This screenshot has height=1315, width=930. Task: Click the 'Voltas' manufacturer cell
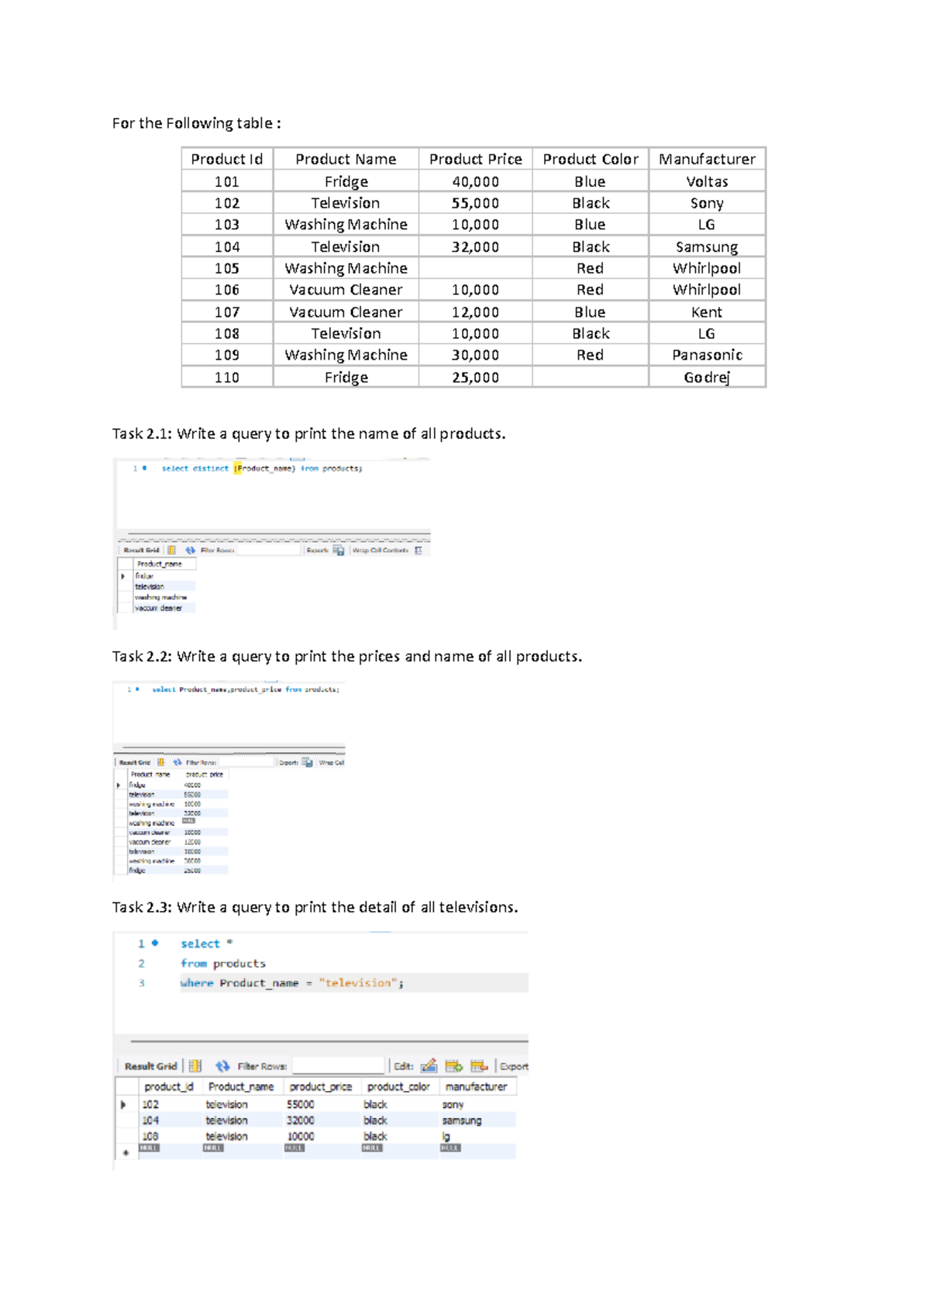707,181
